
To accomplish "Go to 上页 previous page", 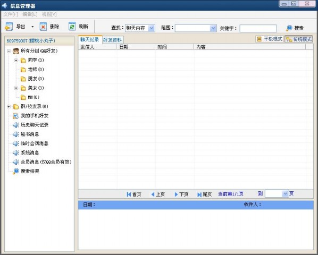I will (158, 194).
